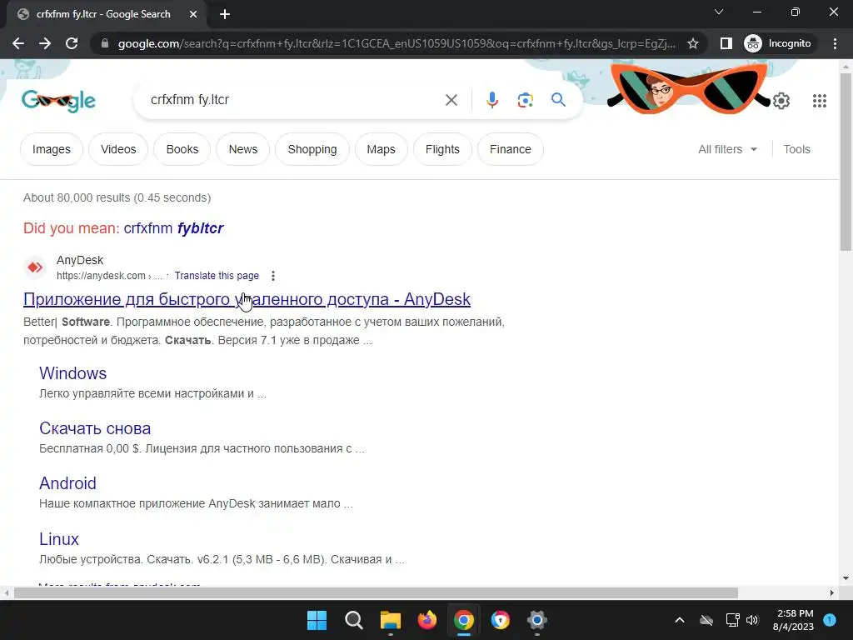Open the notification badge
The width and height of the screenshot is (853, 640).
coord(830,619)
